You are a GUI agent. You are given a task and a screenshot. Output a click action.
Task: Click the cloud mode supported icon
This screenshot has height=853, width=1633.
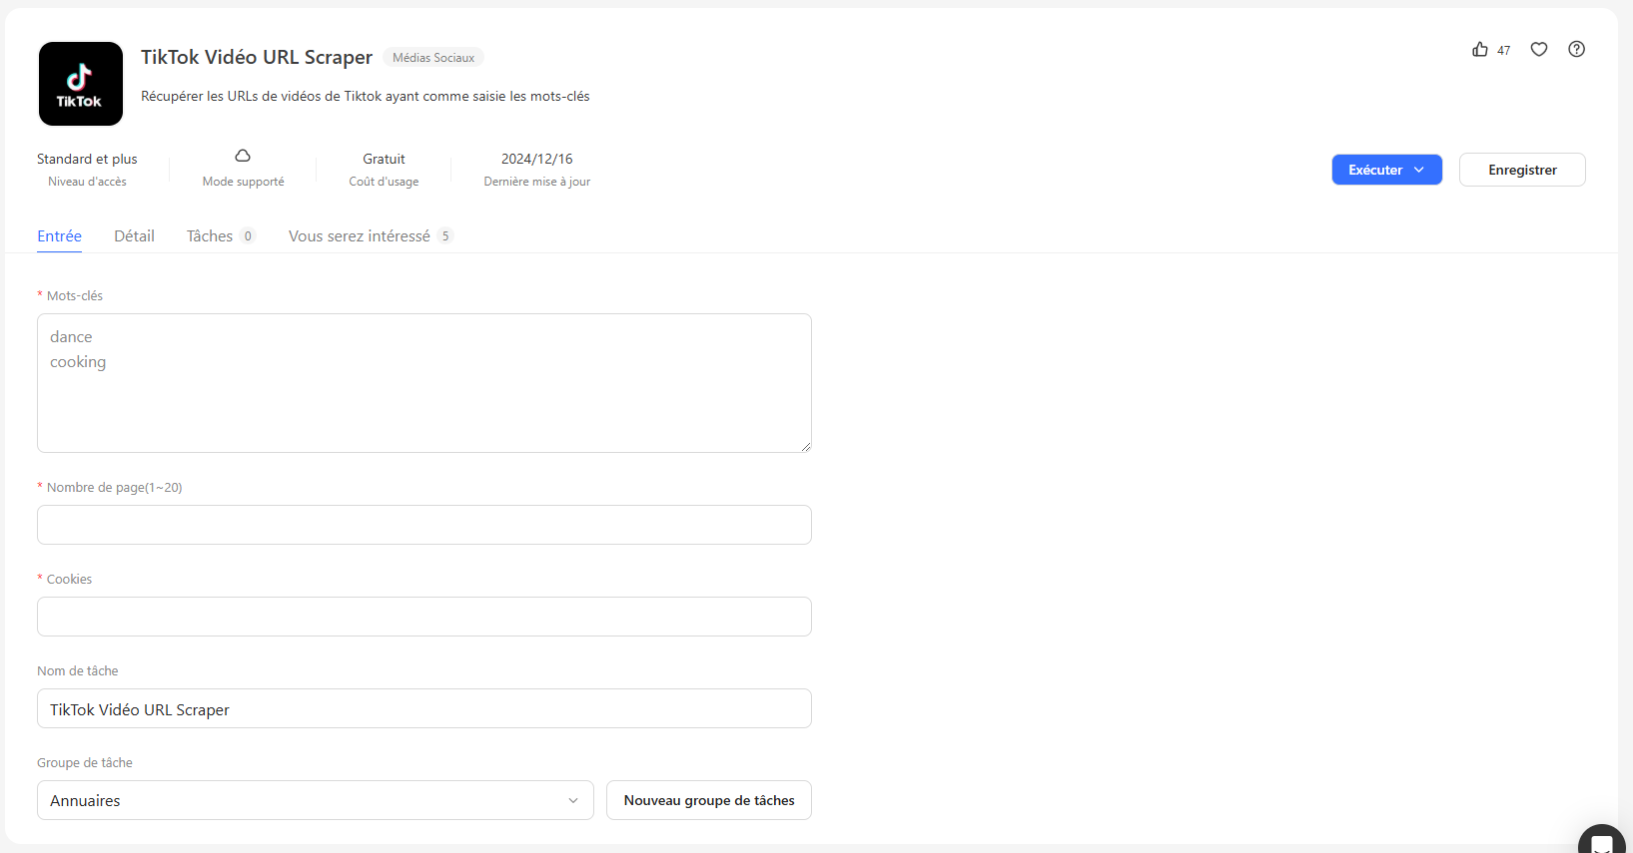pyautogui.click(x=243, y=156)
